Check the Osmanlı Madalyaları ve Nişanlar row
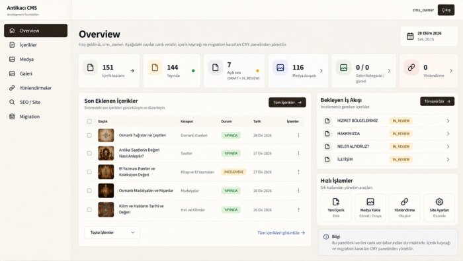This screenshot has height=261, width=463. point(89,191)
